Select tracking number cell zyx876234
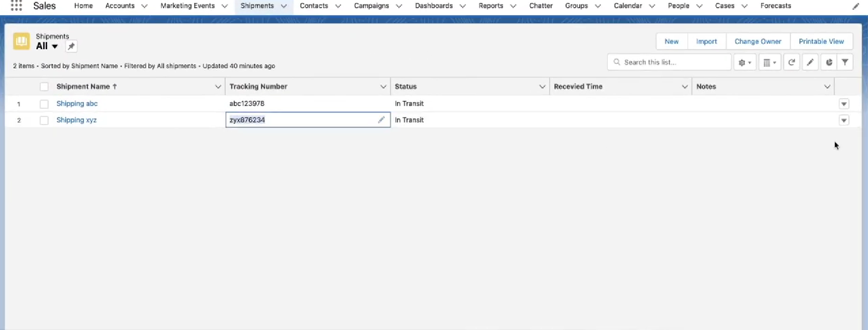 [308, 120]
